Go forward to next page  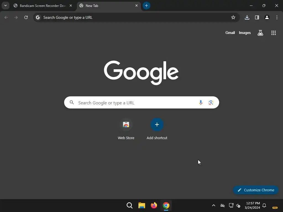[x=16, y=17]
